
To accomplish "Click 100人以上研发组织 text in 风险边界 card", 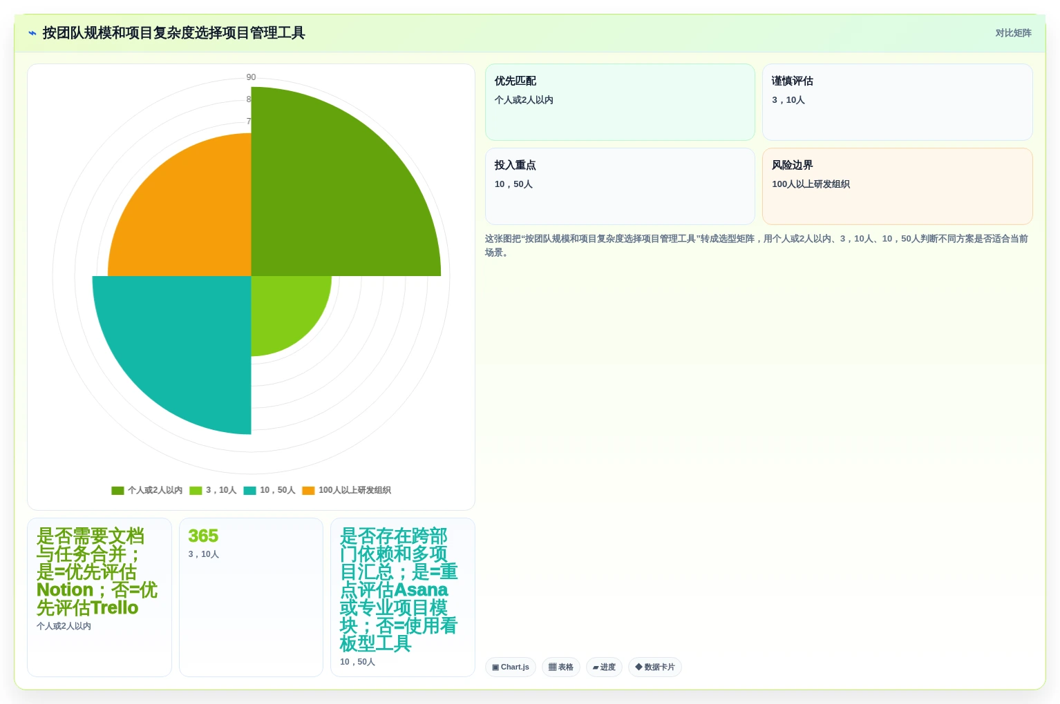I will [x=811, y=184].
